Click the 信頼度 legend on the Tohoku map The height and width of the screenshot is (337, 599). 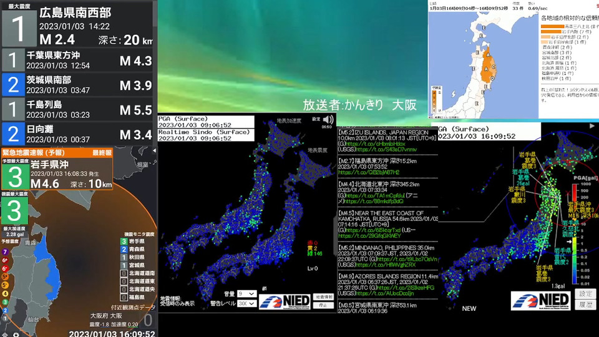coord(436,99)
